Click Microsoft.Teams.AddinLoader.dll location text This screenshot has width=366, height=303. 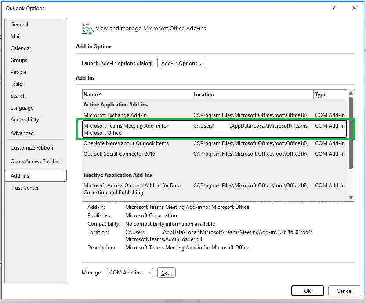pos(163,239)
